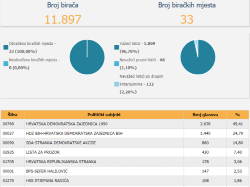Select the HRVATSKA REPUBLIKANSKA STRANKA row
This screenshot has height=187, width=250.
[x=125, y=162]
